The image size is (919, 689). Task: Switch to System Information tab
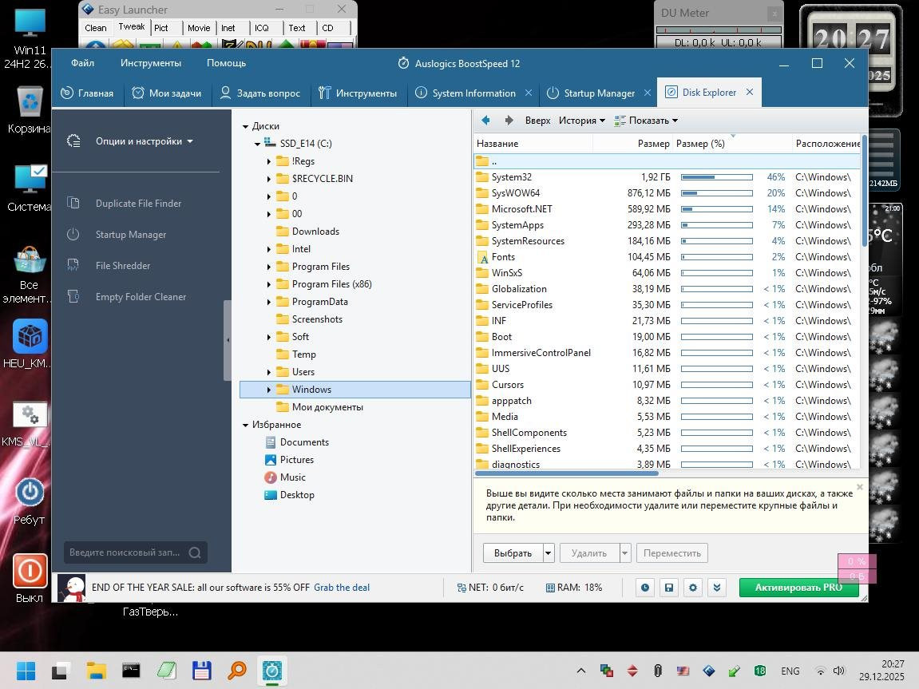point(466,93)
